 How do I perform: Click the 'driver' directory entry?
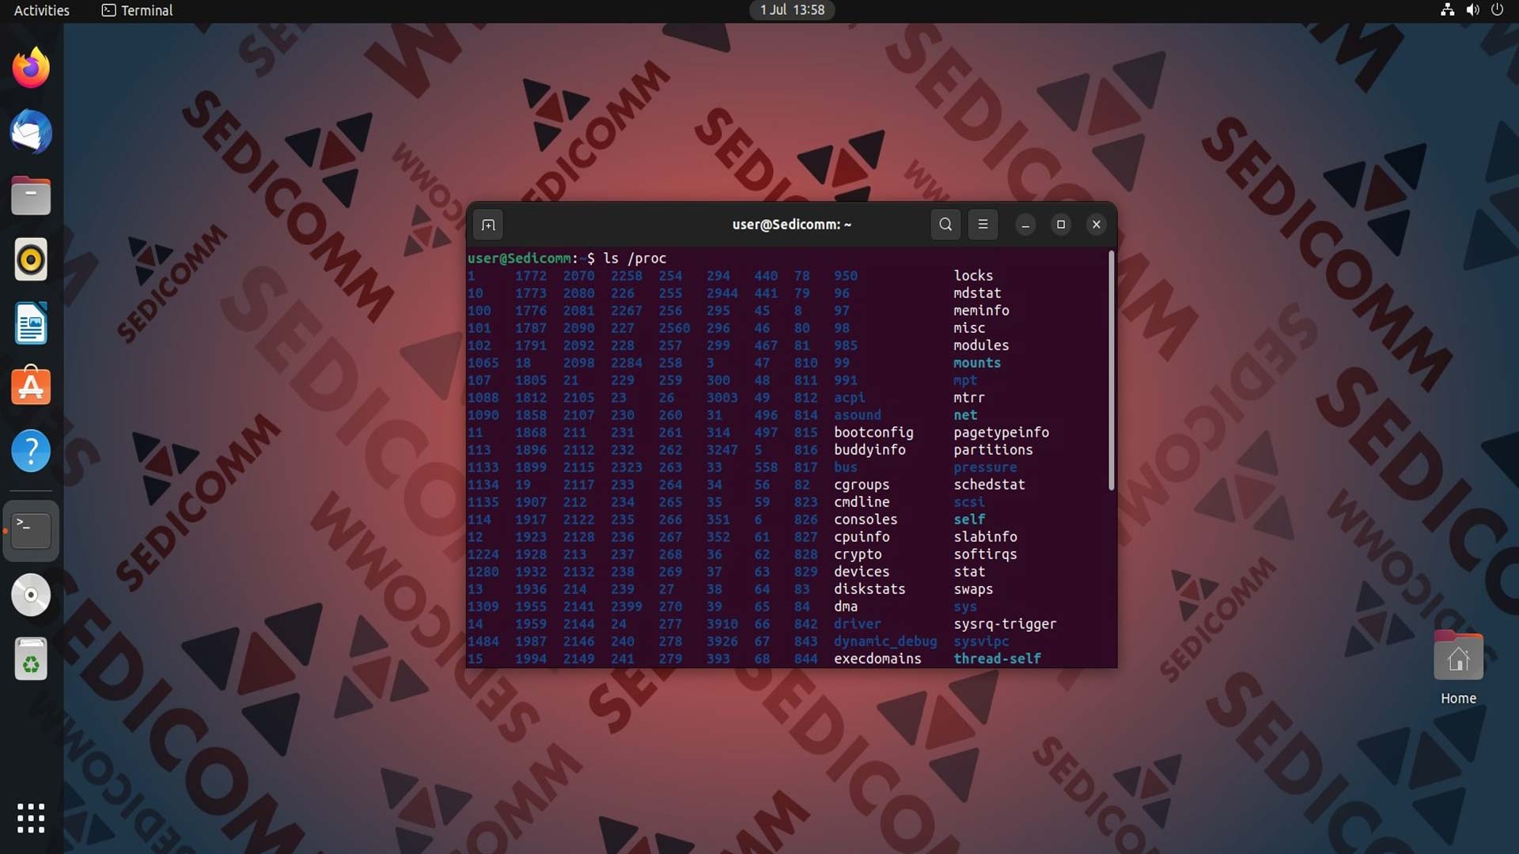[858, 624]
